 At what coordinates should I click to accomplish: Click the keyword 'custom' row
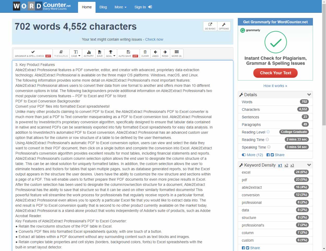click(x=275, y=240)
